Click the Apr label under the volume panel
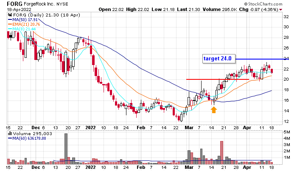This screenshot has height=171, width=297. (247, 167)
